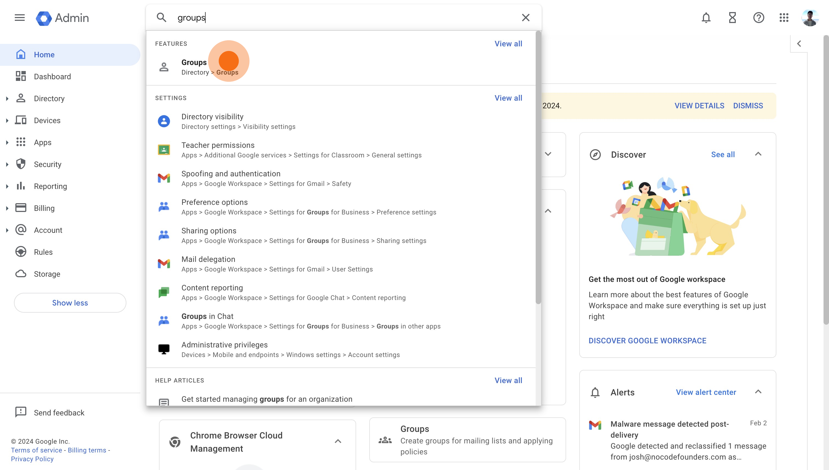
Task: Expand the Reporting tree arrow
Action: [7, 186]
